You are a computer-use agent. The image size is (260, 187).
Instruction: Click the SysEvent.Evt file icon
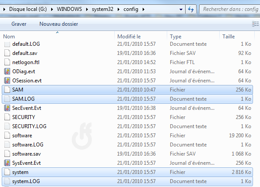click(x=7, y=163)
